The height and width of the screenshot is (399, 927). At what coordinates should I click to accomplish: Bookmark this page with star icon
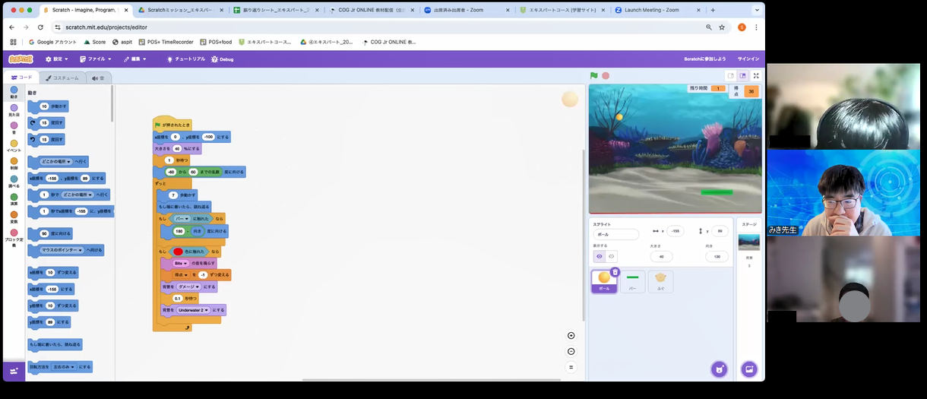point(722,27)
